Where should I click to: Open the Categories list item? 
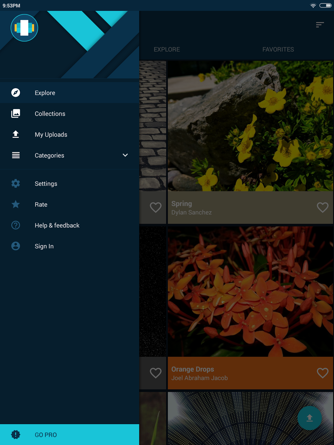point(50,155)
